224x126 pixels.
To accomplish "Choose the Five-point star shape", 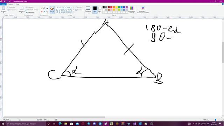I will (x=62, y=12).
